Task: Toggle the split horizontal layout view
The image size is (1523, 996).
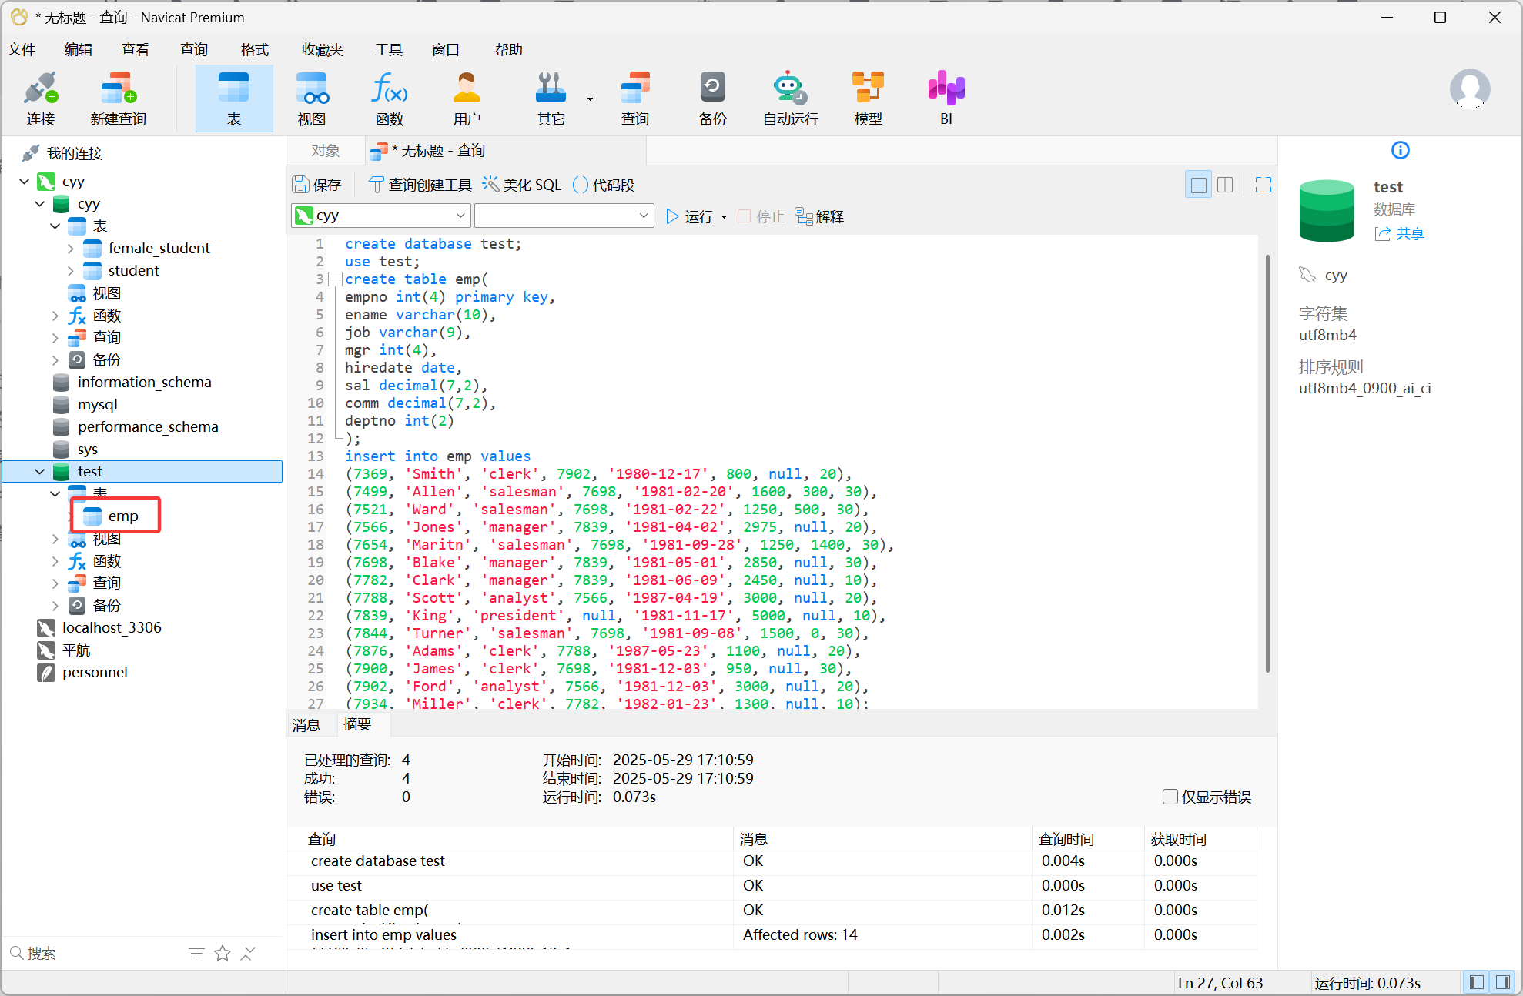Action: click(1198, 185)
